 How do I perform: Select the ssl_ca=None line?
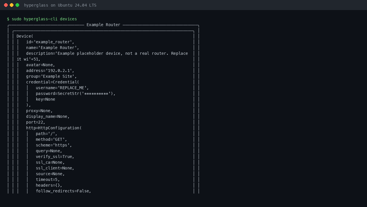click(50, 162)
